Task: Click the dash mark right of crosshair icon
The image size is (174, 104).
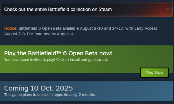Action: click(172, 10)
